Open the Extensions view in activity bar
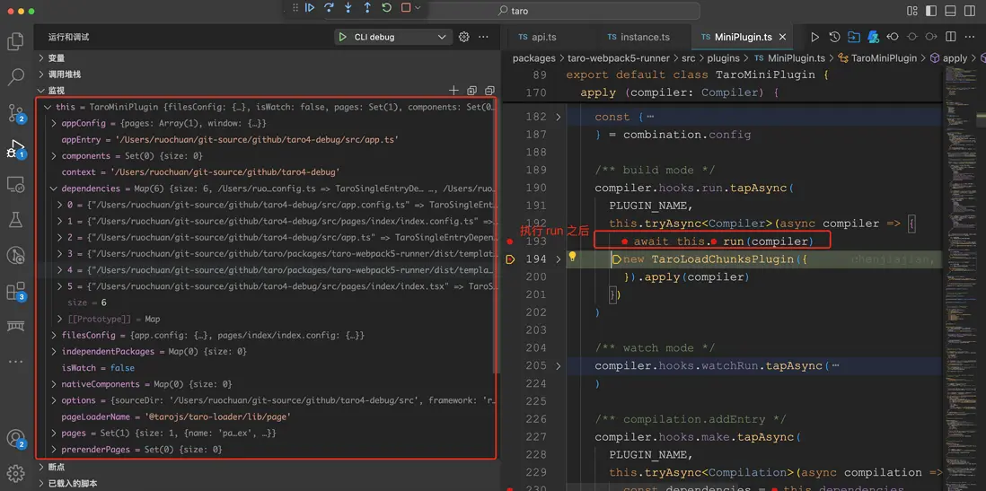The height and width of the screenshot is (491, 986). 15,291
